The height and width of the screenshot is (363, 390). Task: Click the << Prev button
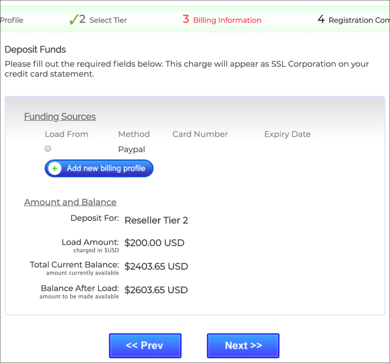(145, 346)
